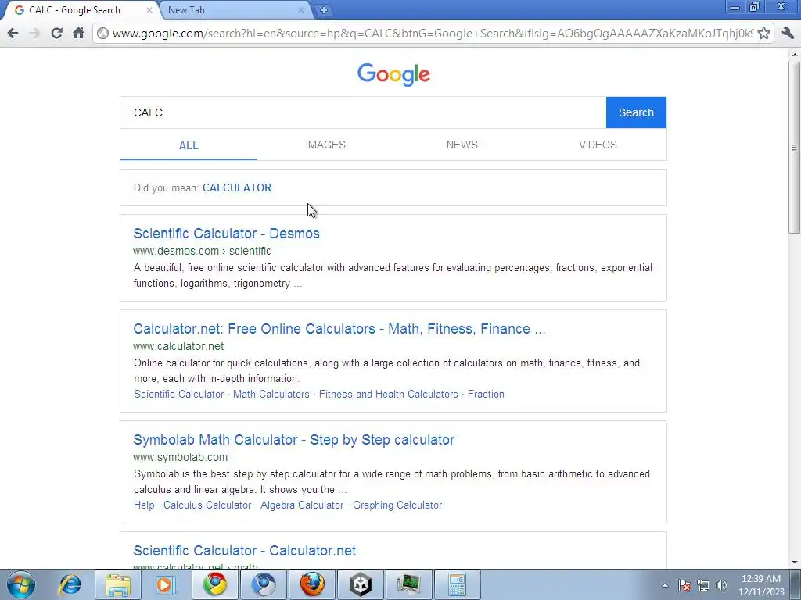Click the network tray icon
The height and width of the screenshot is (600, 801).
[703, 585]
